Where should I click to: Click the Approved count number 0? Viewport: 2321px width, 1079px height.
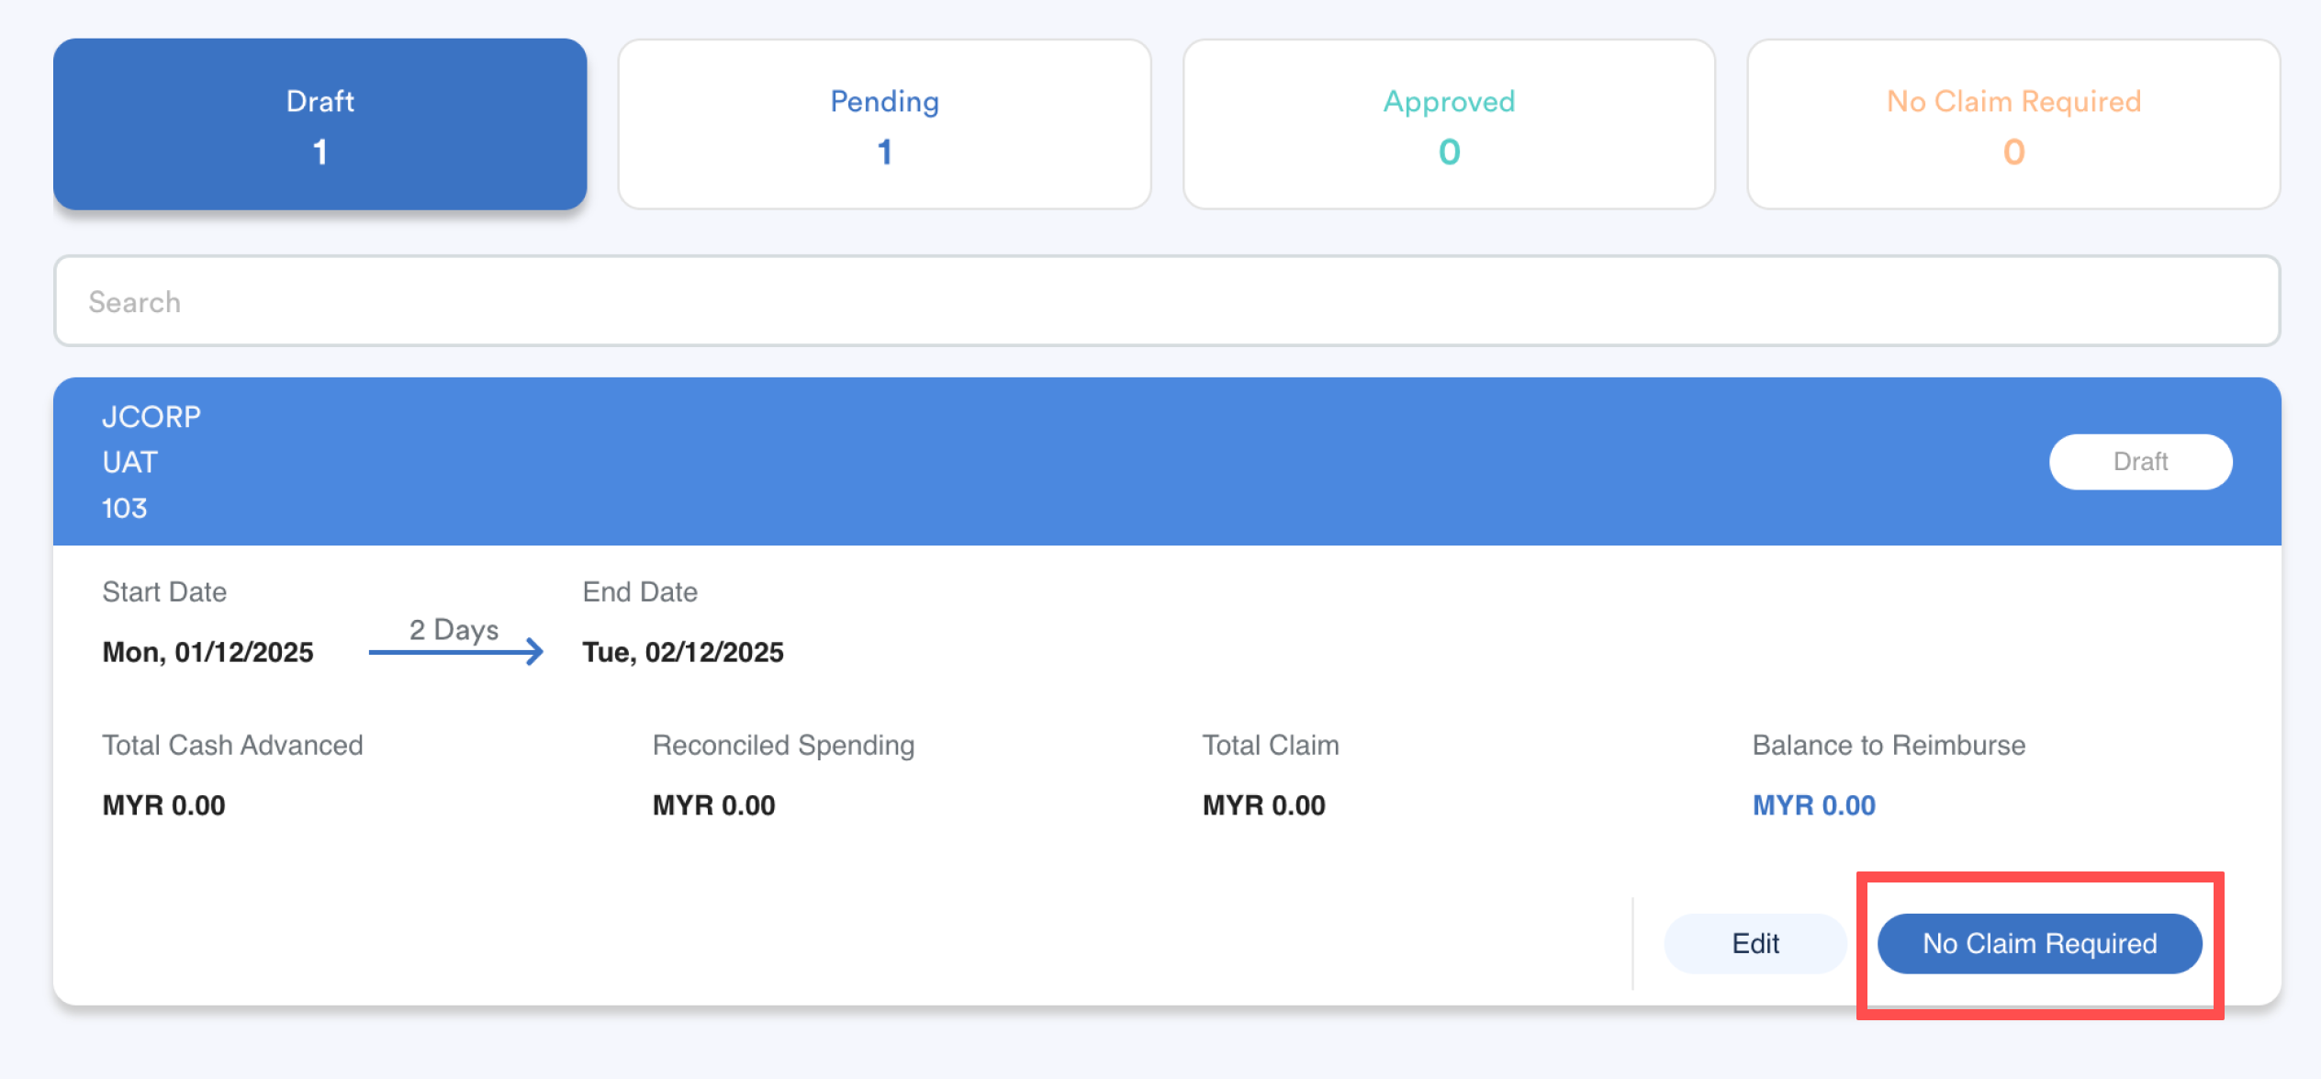(x=1449, y=152)
